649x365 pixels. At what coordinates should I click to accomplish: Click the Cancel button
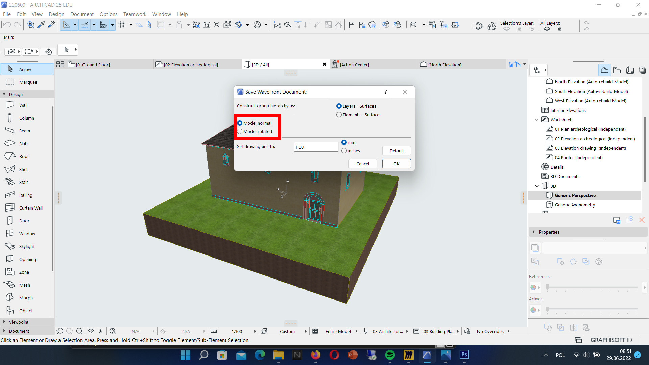362,164
